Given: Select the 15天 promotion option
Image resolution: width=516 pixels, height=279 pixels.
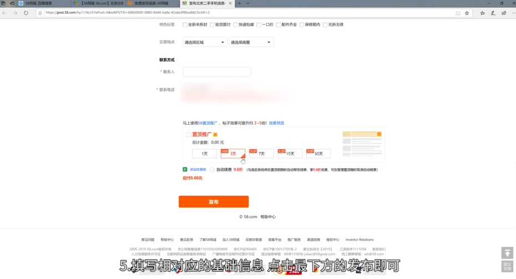Looking at the screenshot, I should [290, 154].
